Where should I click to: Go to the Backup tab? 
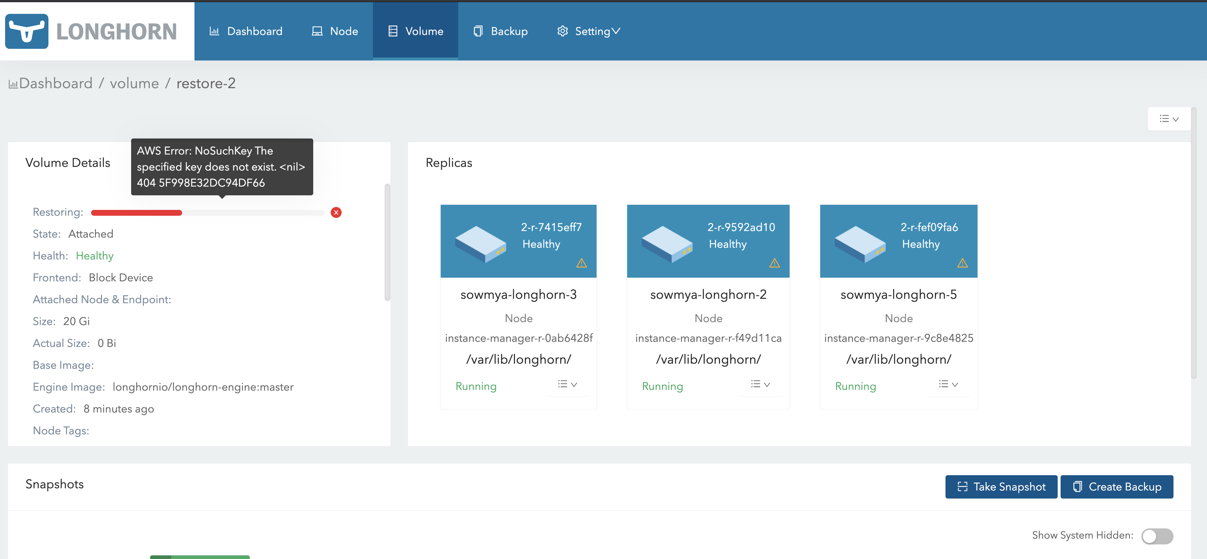pos(500,31)
